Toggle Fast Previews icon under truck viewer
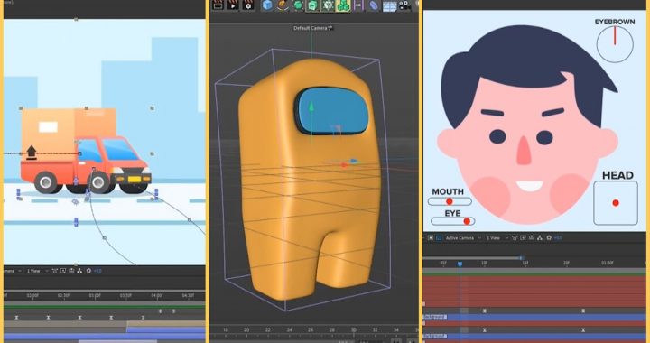 tap(63, 271)
